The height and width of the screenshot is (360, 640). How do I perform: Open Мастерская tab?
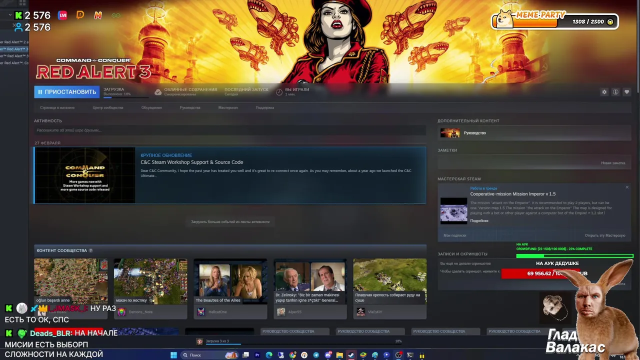[228, 107]
